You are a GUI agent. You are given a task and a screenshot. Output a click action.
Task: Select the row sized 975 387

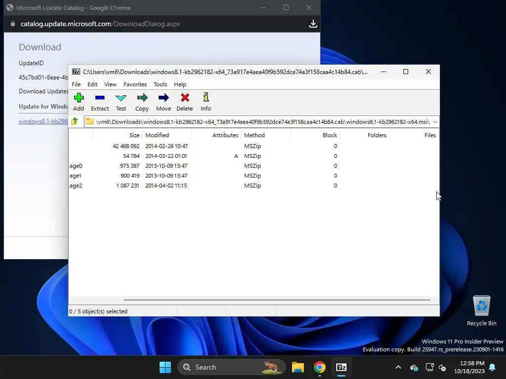coord(253,166)
